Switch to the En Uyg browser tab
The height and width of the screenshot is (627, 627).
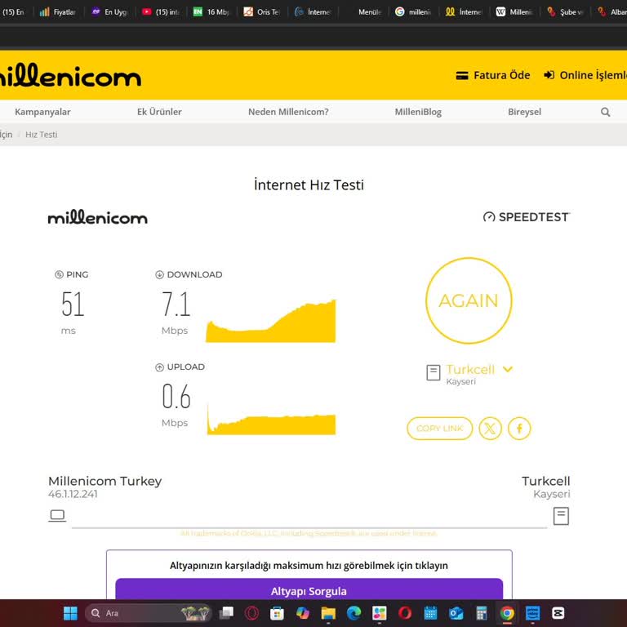(109, 12)
